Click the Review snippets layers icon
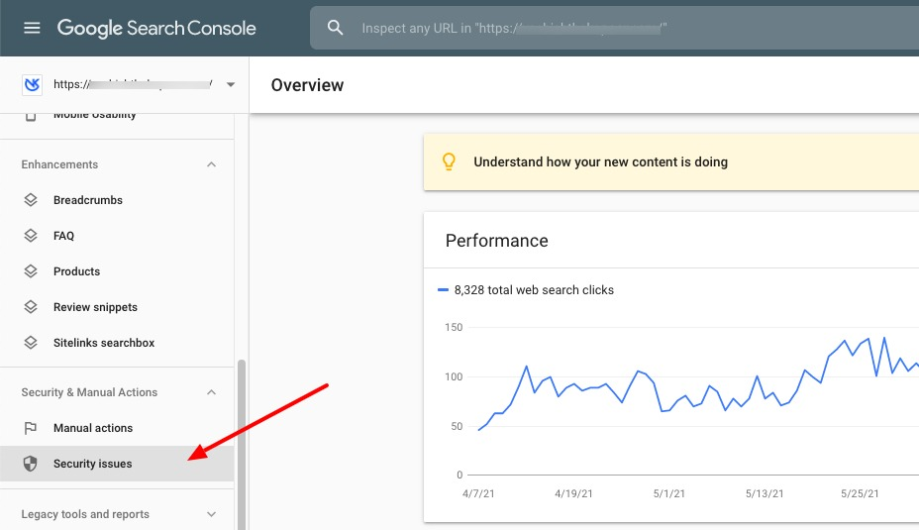919x530 pixels. [x=31, y=307]
